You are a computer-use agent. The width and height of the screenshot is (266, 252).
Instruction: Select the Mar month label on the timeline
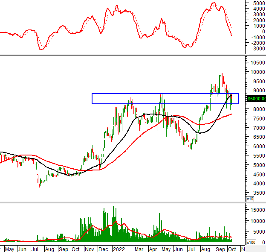coord(139,249)
